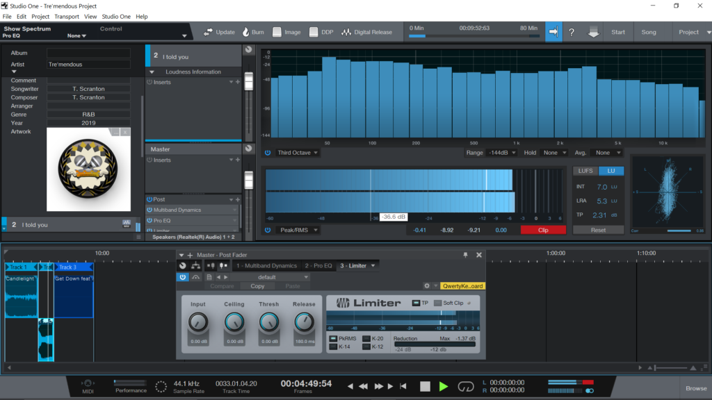
Task: Open the Studio One menu
Action: tap(116, 17)
